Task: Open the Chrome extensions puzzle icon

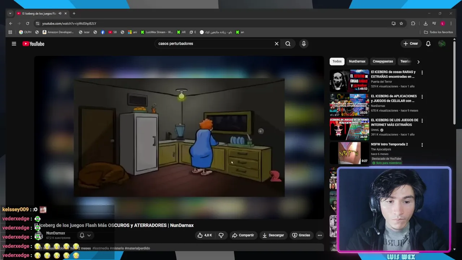Action: click(x=413, y=23)
